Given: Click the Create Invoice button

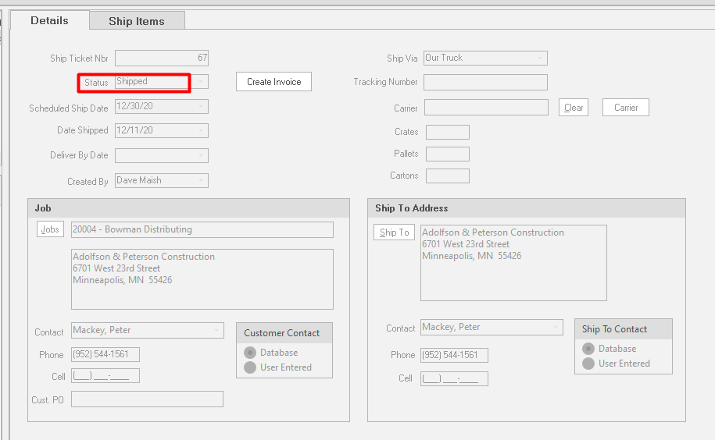Looking at the screenshot, I should point(273,82).
